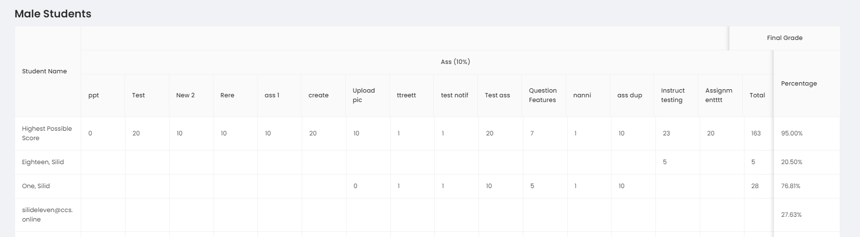Click the 'silideleven@ccs.online' student entry

tap(47, 215)
